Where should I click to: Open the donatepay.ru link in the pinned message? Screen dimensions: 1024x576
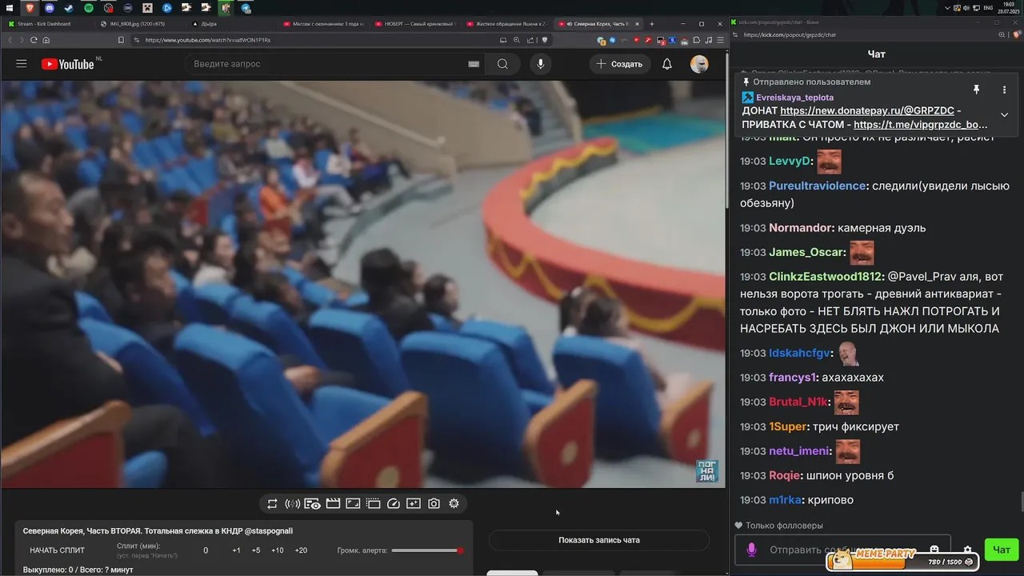point(866,111)
